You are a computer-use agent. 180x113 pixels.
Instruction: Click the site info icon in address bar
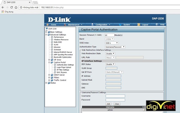pyautogui.click(x=21, y=7)
